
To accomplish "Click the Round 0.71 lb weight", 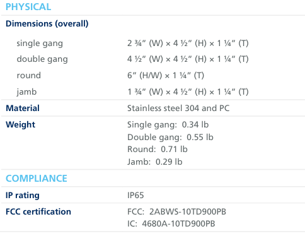I will coord(158,150).
